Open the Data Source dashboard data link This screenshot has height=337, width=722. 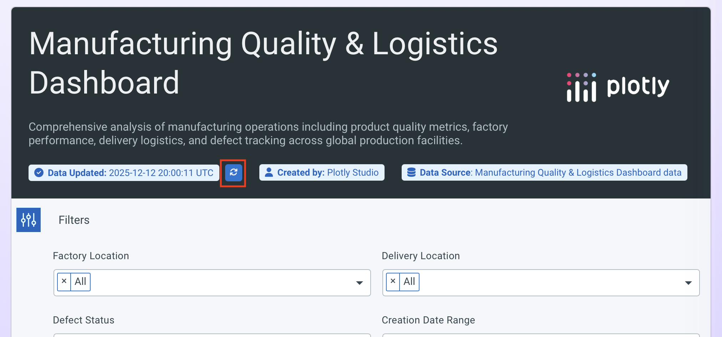(x=578, y=172)
